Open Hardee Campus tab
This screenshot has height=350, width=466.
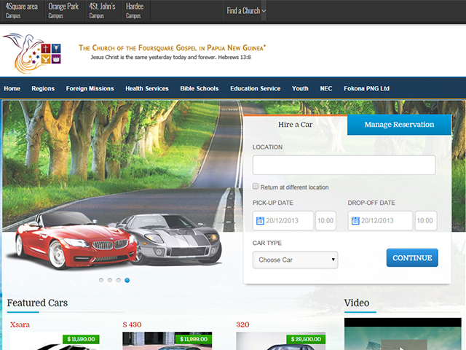tap(135, 11)
